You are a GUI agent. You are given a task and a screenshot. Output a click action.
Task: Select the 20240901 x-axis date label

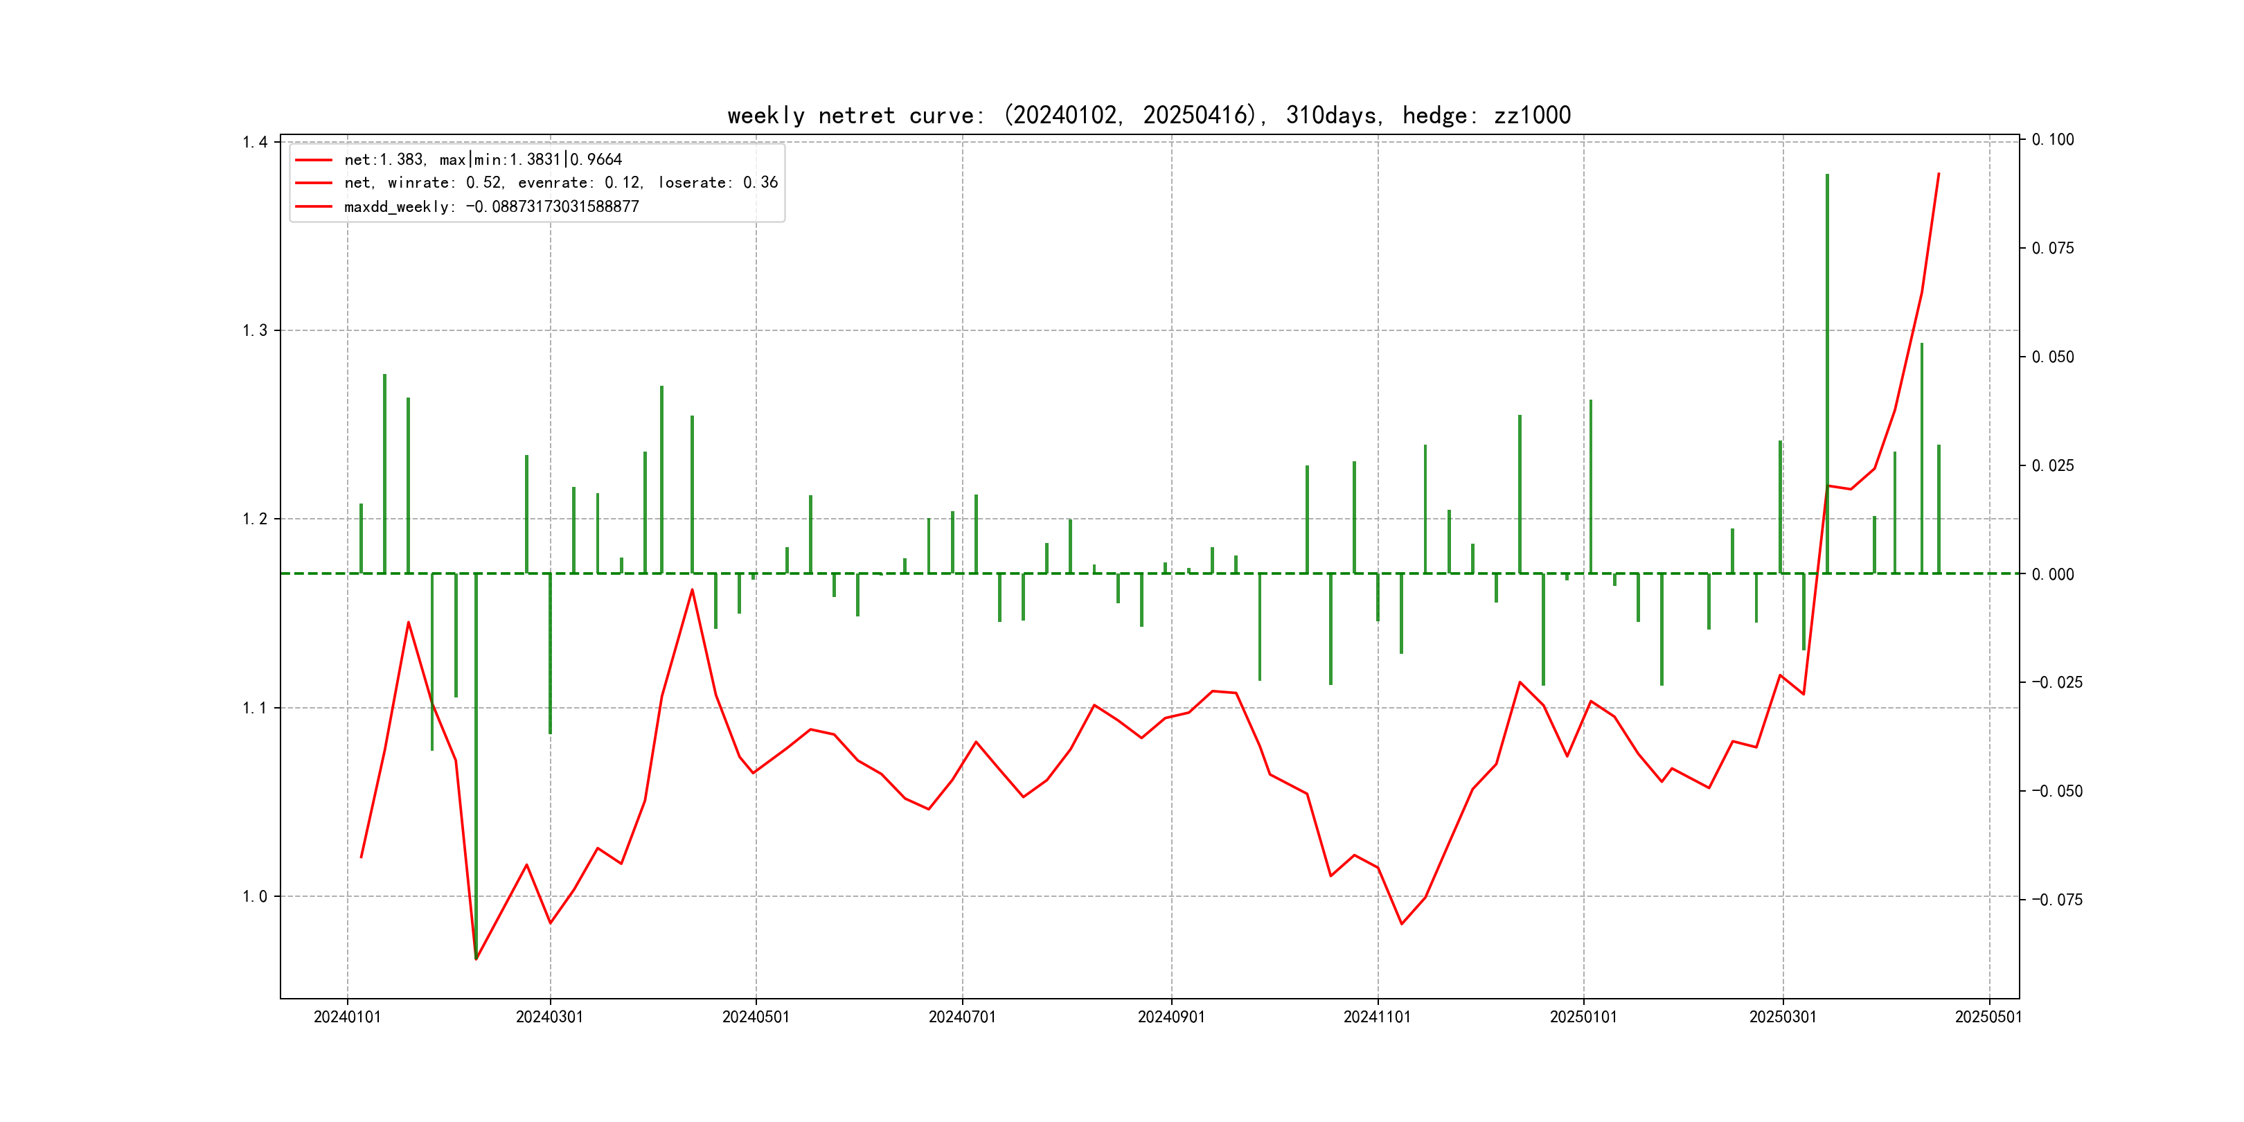(1170, 1017)
